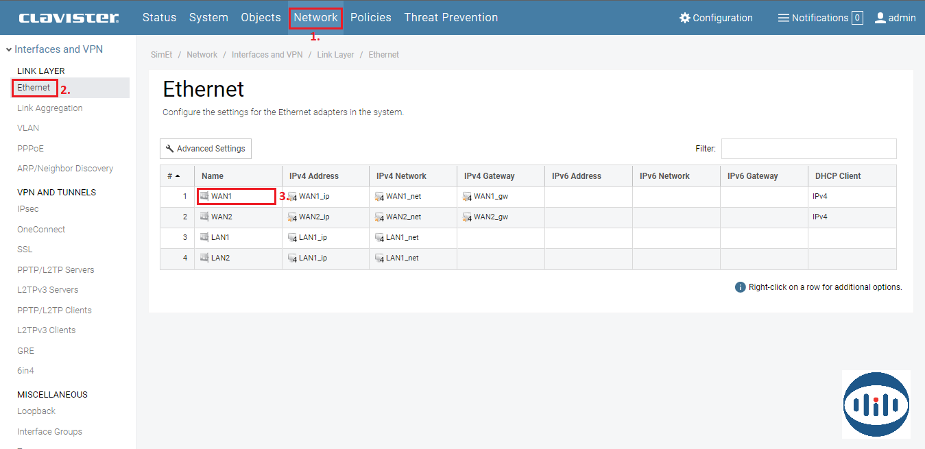Select VLAN in the Link Layer list
The image size is (925, 449).
click(28, 128)
